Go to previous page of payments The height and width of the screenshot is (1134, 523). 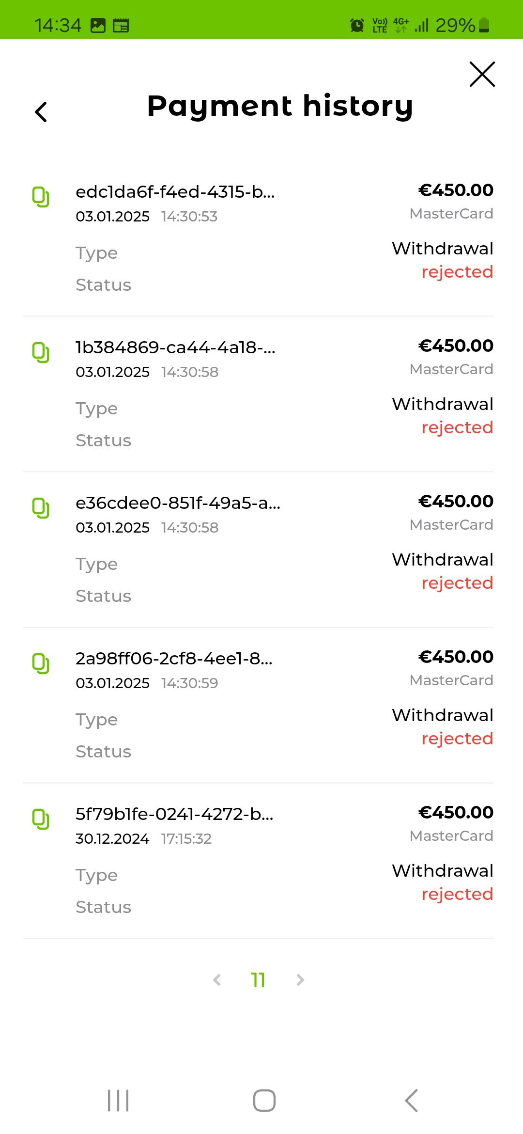coord(217,980)
